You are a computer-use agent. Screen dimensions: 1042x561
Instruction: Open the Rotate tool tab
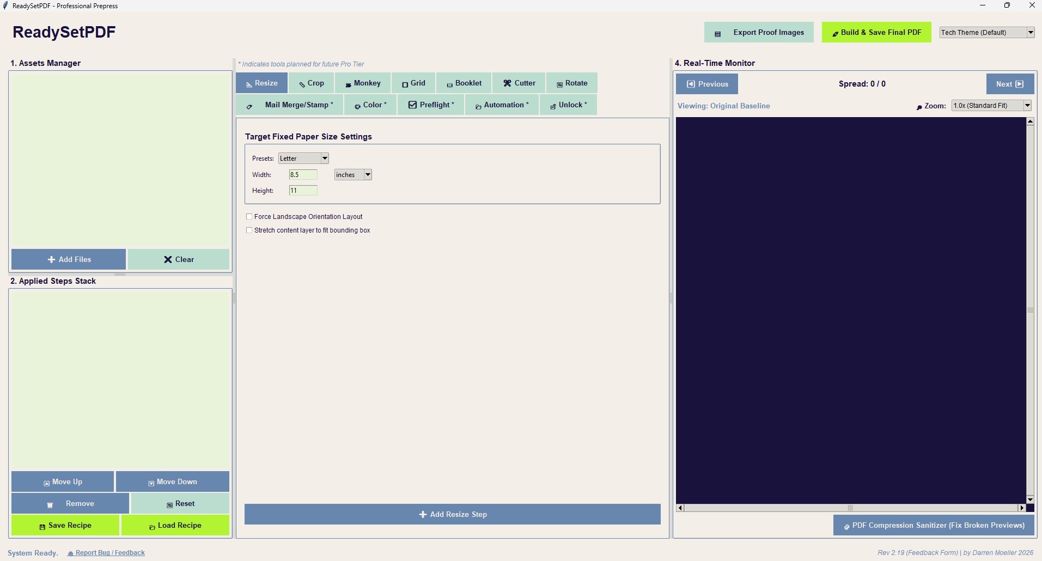[x=572, y=83]
